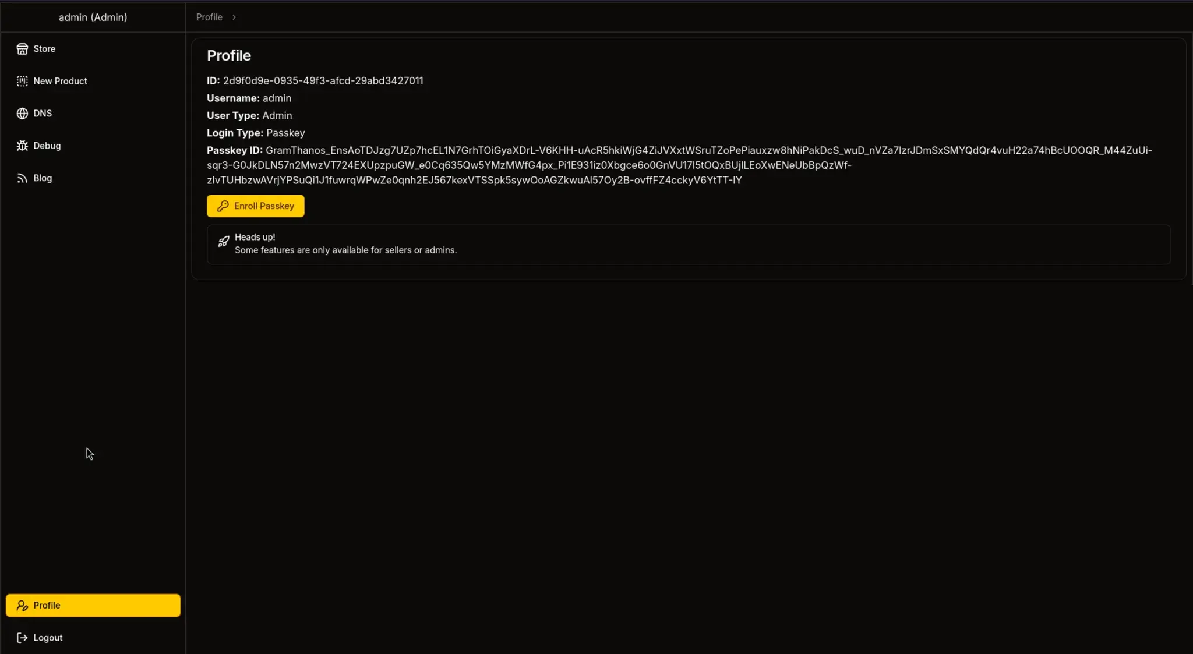The width and height of the screenshot is (1193, 654).
Task: Click the New Product scan icon
Action: click(x=22, y=81)
